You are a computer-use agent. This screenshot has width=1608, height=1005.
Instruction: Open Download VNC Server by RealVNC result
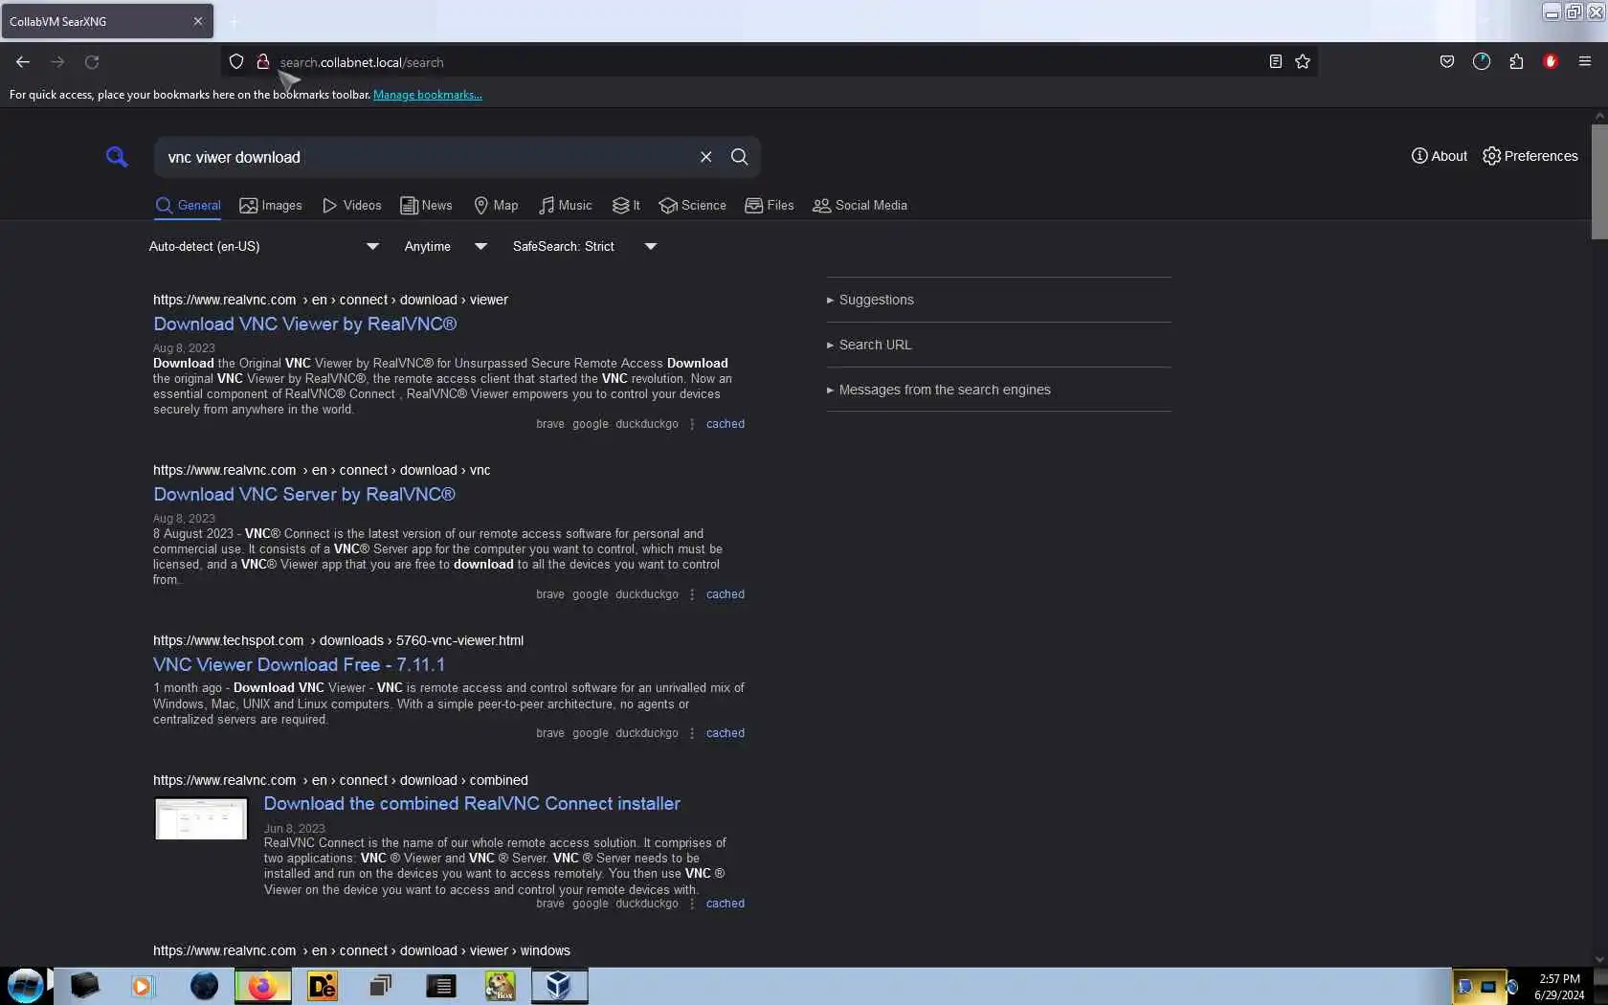click(304, 495)
